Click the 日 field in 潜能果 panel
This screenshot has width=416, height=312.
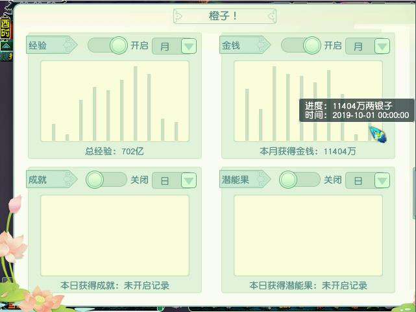point(360,180)
